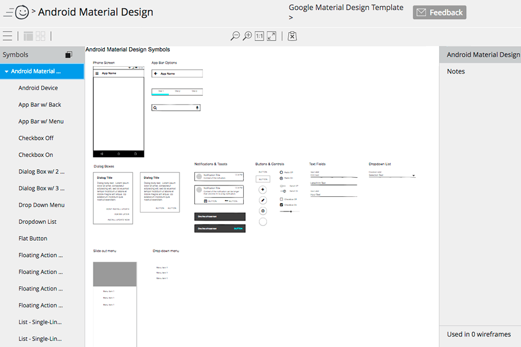Click the pencil floating action button
The width and height of the screenshot is (521, 347).
(263, 200)
